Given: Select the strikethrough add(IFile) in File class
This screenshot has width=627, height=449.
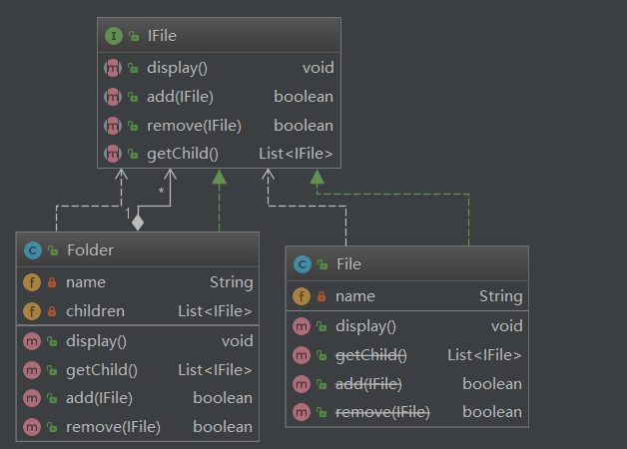Looking at the screenshot, I should [x=368, y=384].
